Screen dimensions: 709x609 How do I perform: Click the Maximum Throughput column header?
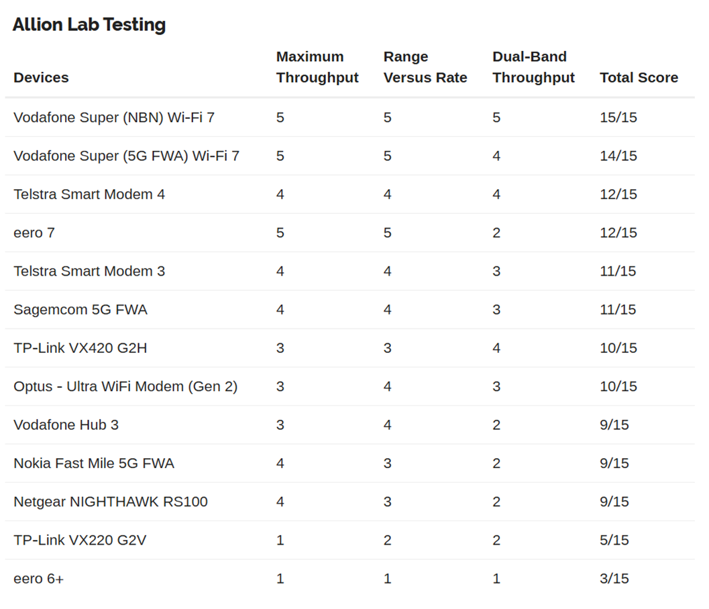pyautogui.click(x=317, y=67)
